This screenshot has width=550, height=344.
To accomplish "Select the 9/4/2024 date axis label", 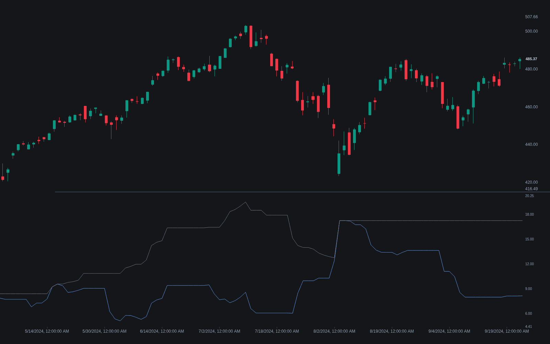I will click(x=449, y=331).
